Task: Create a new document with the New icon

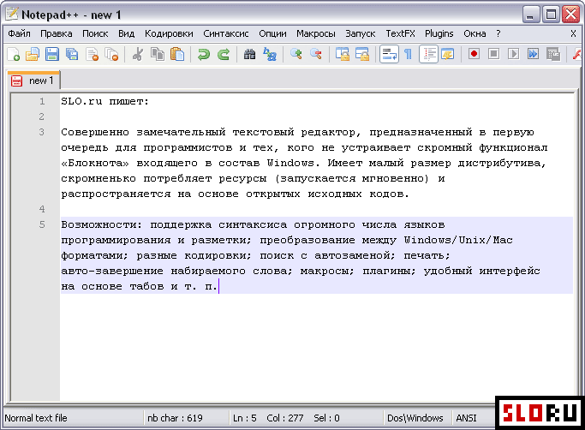Action: tap(14, 54)
